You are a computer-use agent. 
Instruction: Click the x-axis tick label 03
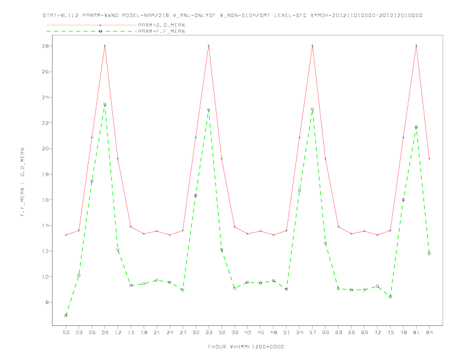[79, 332]
